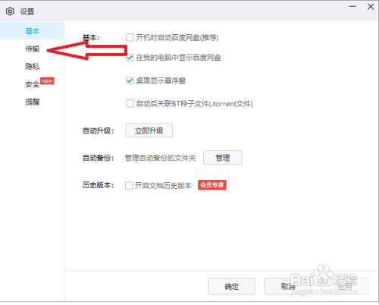Click the 自动升级 label

pos(98,130)
